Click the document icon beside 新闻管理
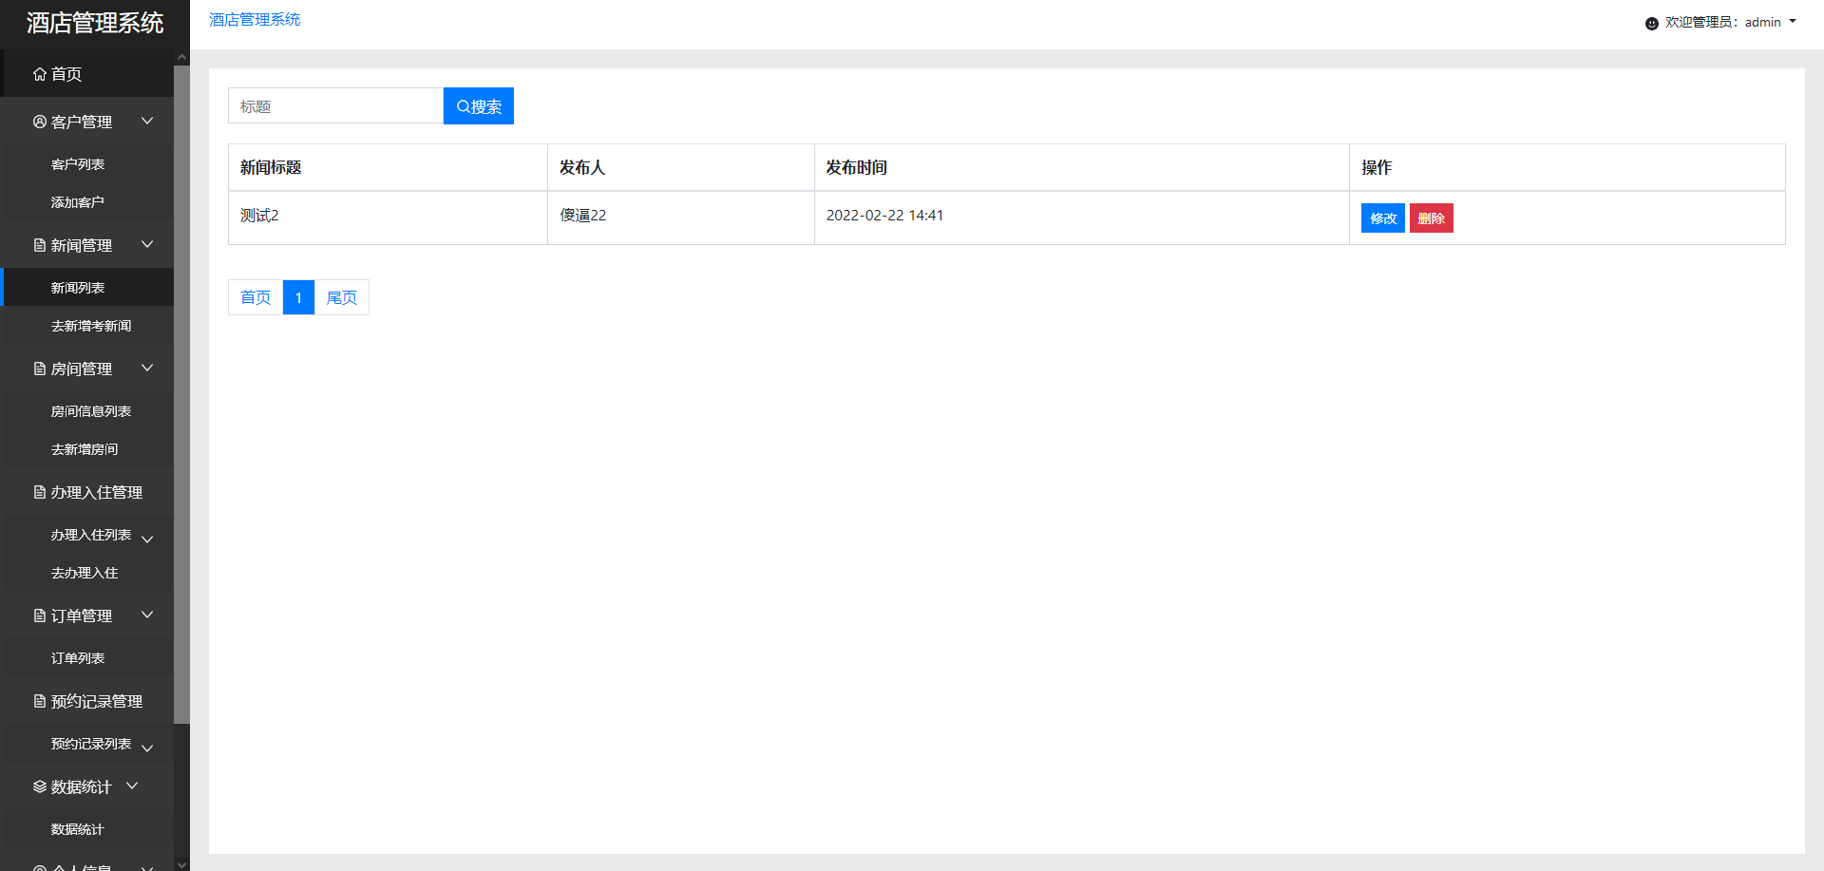The image size is (1824, 871). (x=40, y=245)
